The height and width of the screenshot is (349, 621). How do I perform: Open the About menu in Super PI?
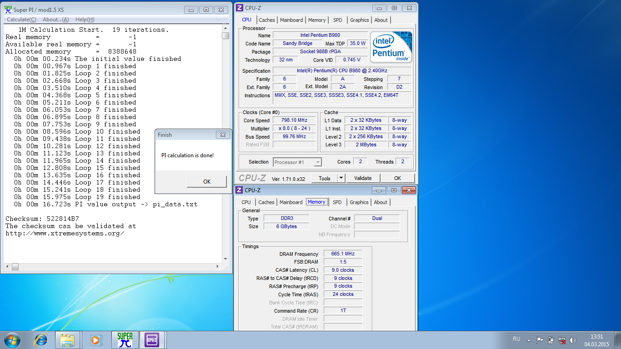click(x=55, y=20)
